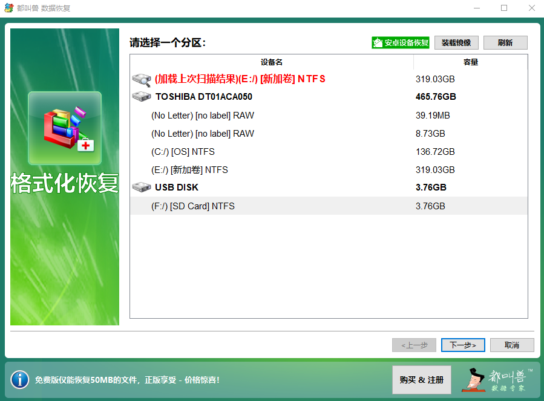Viewport: 544px width, 401px height.
Task: Click the 上一步 previous step button
Action: (414, 345)
